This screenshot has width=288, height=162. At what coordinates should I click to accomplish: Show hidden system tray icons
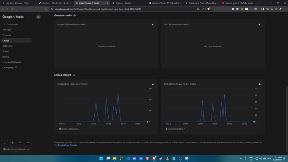(240, 158)
